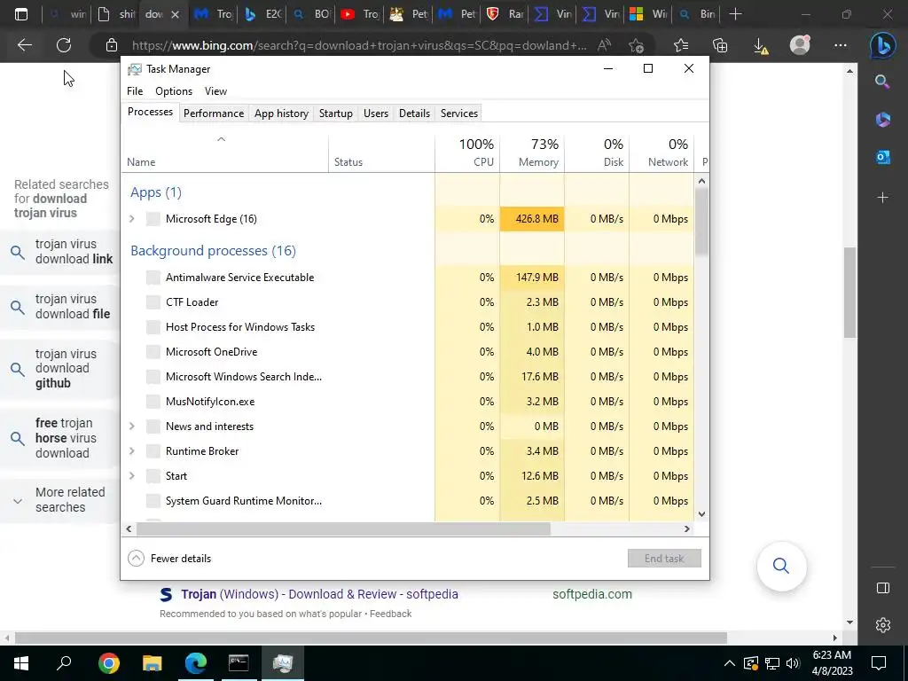The width and height of the screenshot is (908, 681).
Task: Open the Action Center notifications
Action: (879, 662)
